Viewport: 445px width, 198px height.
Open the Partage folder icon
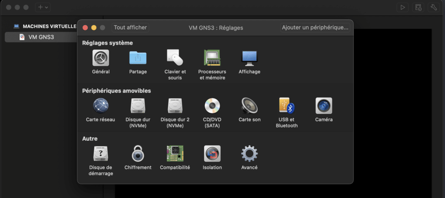click(x=138, y=58)
